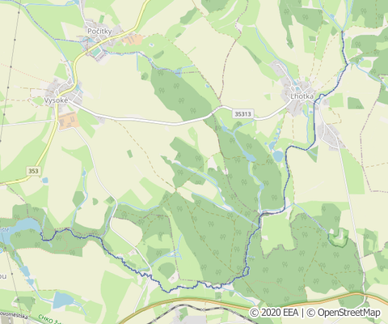Open the © 2020 EEA attribution

pyautogui.click(x=274, y=313)
